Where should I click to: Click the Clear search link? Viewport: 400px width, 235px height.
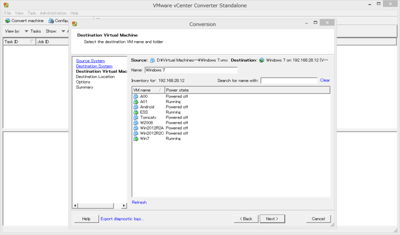click(x=325, y=80)
